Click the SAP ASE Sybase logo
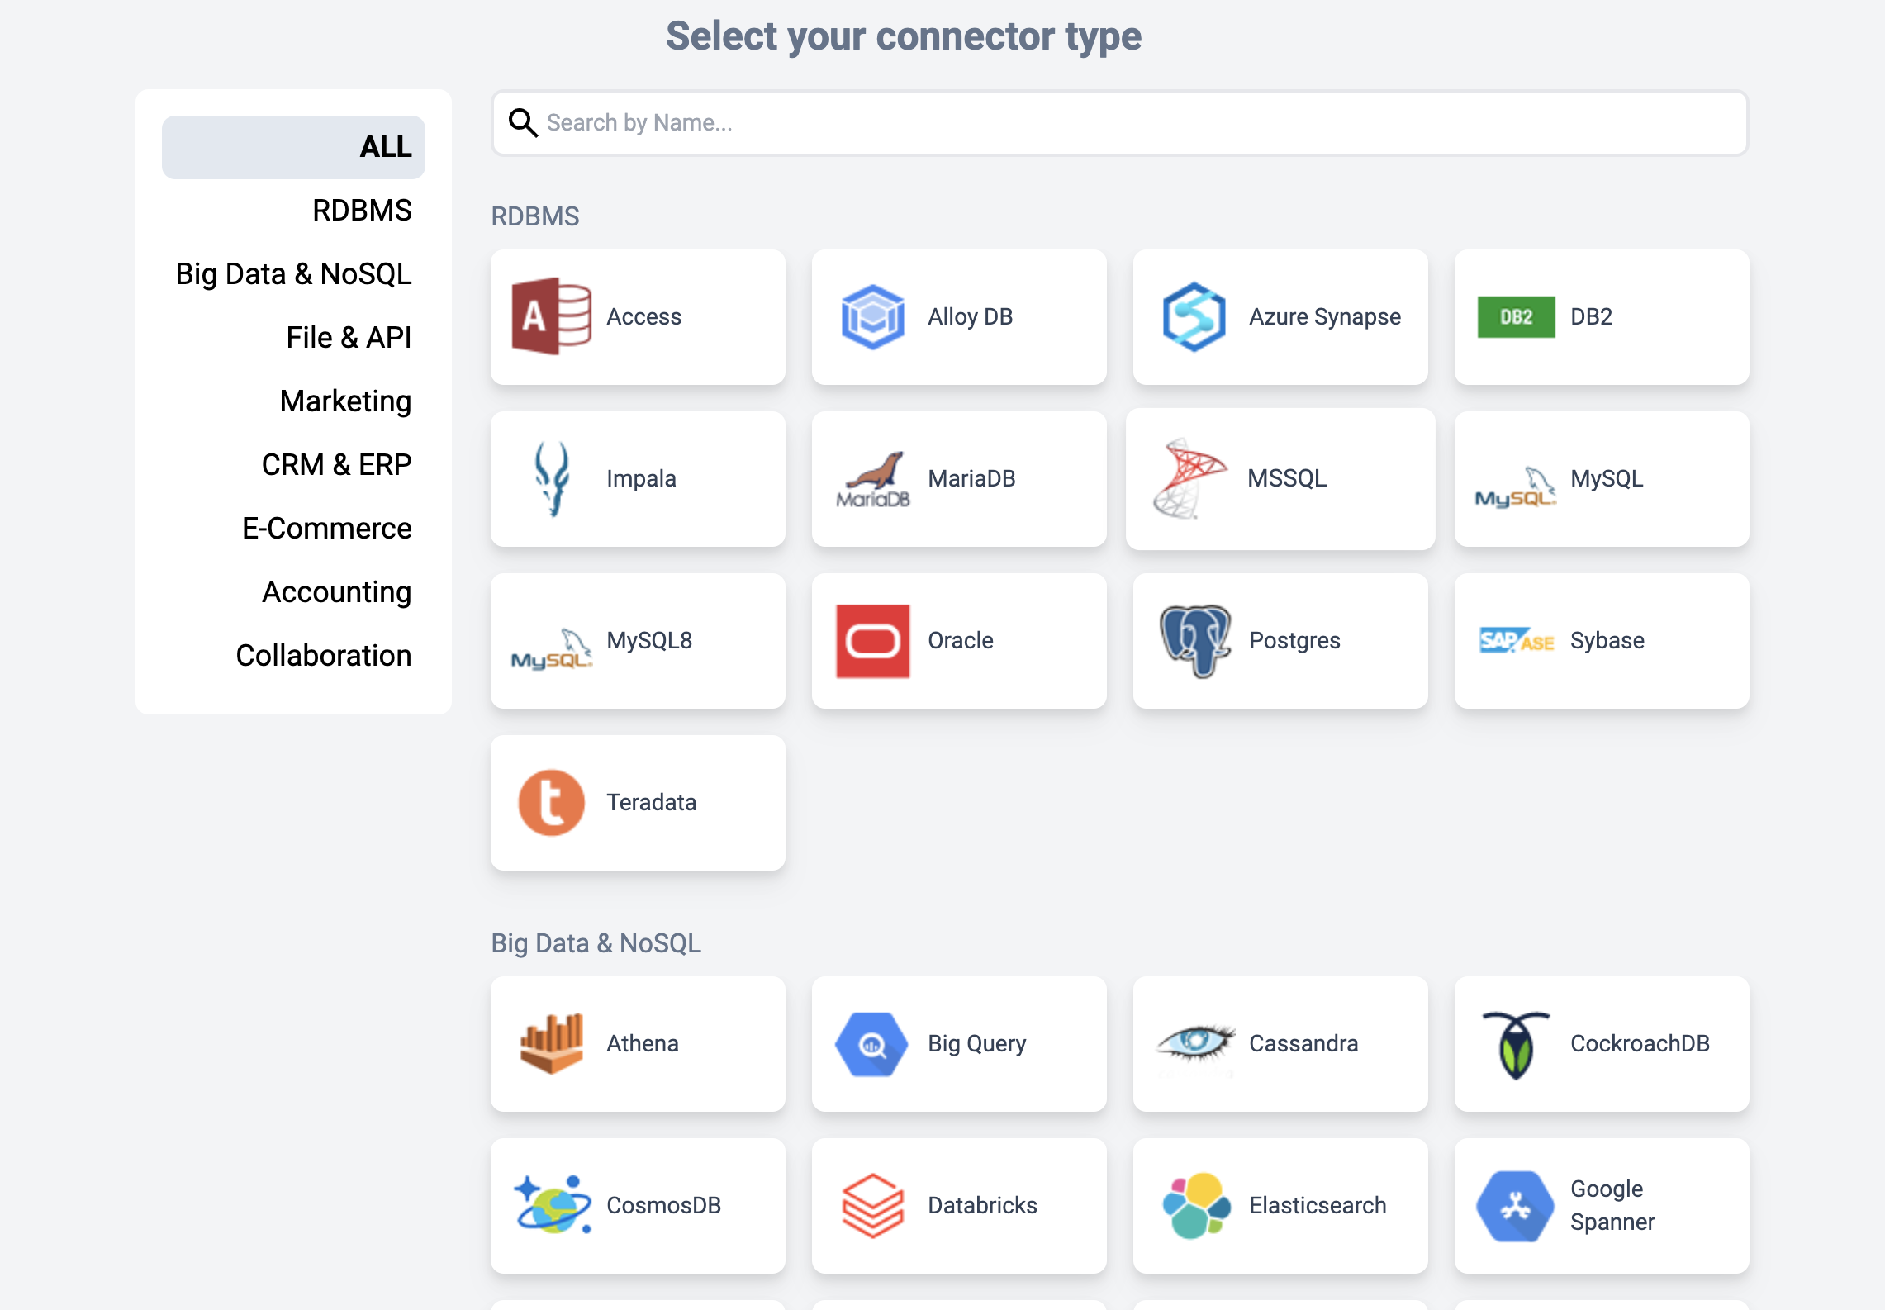1885x1310 pixels. [1516, 640]
